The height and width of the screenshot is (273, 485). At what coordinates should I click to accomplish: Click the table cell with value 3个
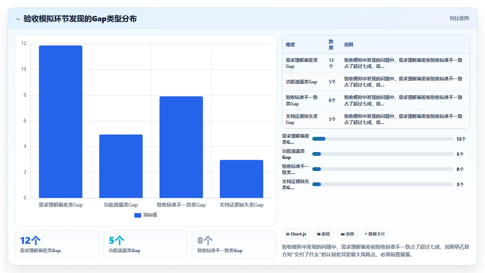[x=332, y=119]
